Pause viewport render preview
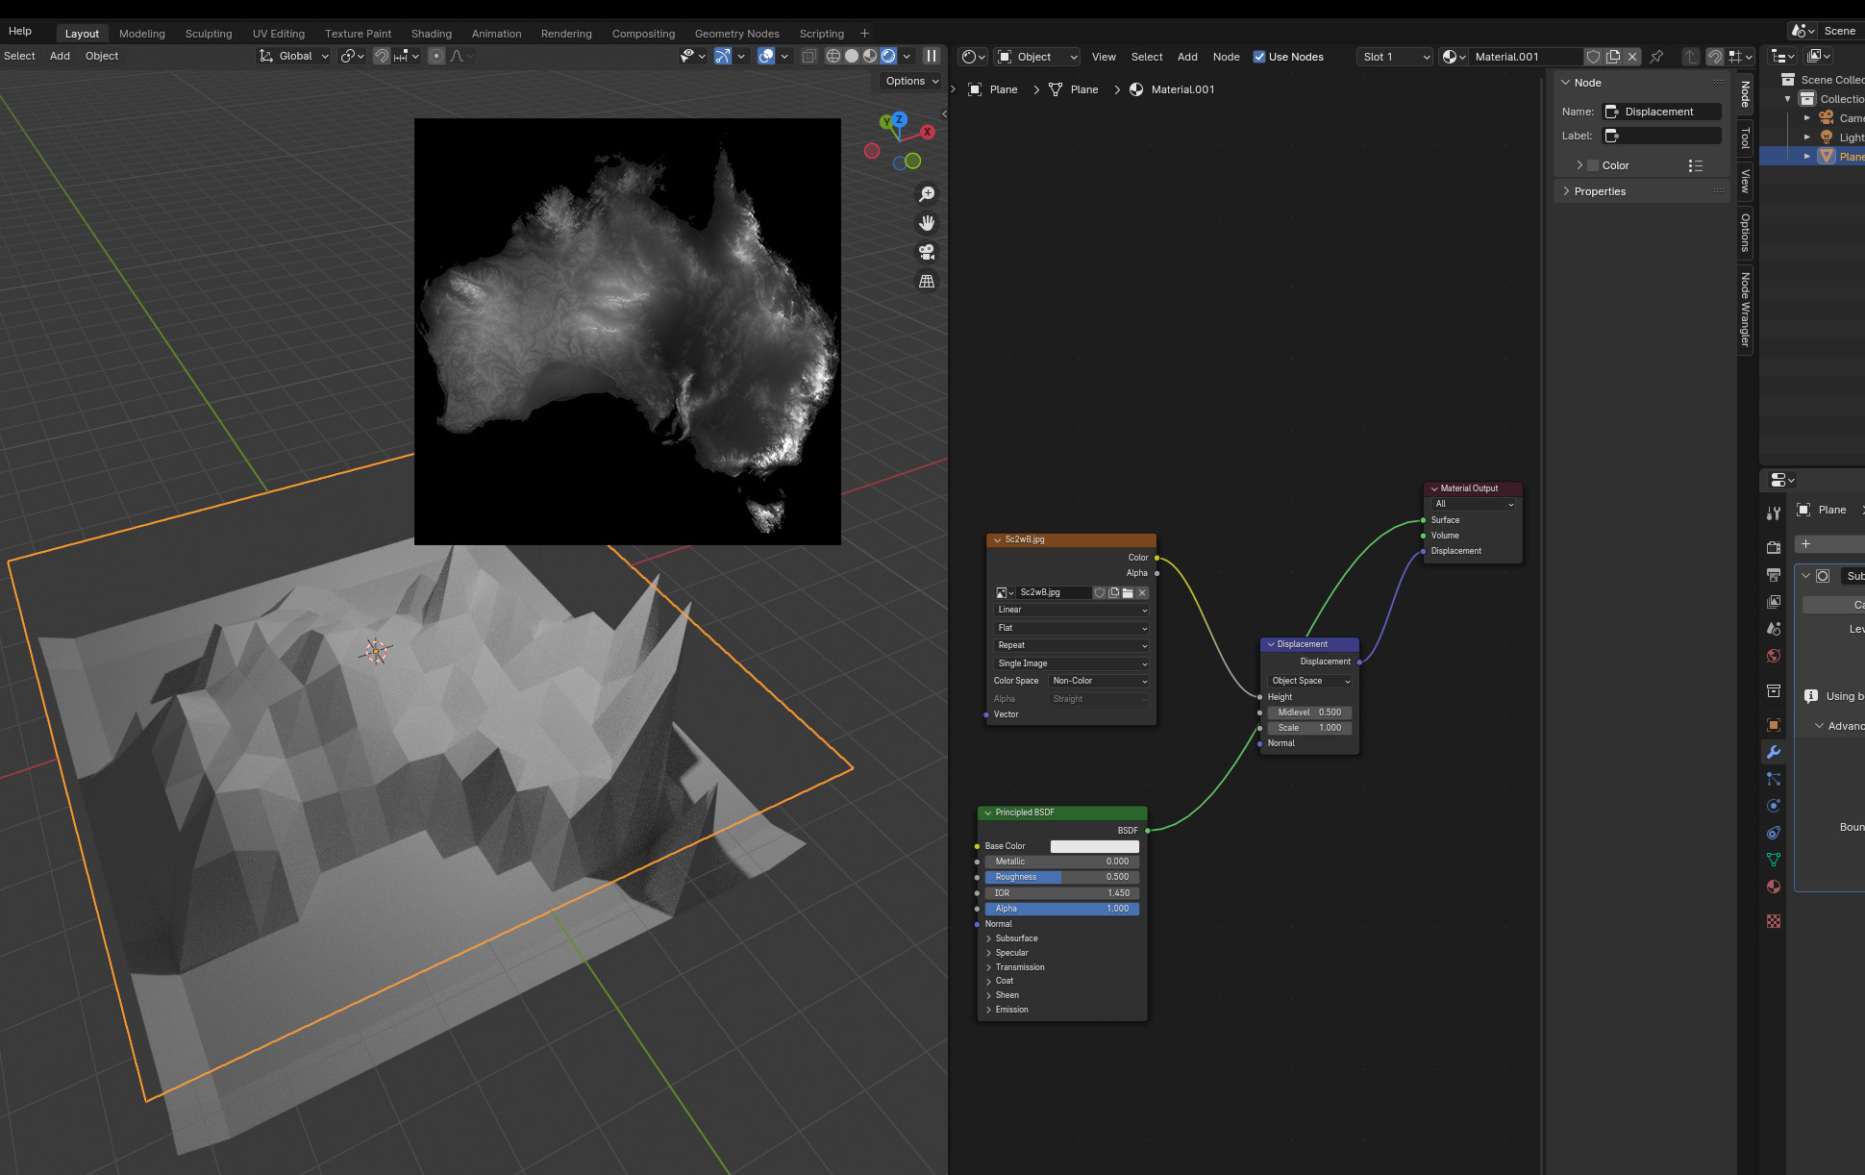The image size is (1865, 1175). click(x=931, y=56)
